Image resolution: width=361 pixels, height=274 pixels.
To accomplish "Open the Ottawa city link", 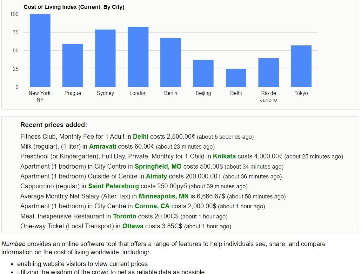I will 133,226.
